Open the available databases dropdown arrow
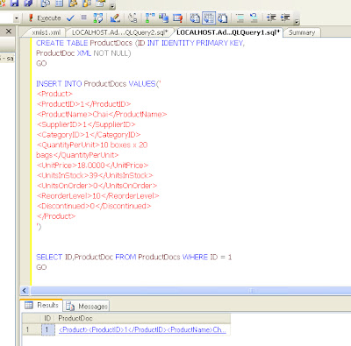This screenshot has height=346, width=351. pyautogui.click(x=17, y=18)
